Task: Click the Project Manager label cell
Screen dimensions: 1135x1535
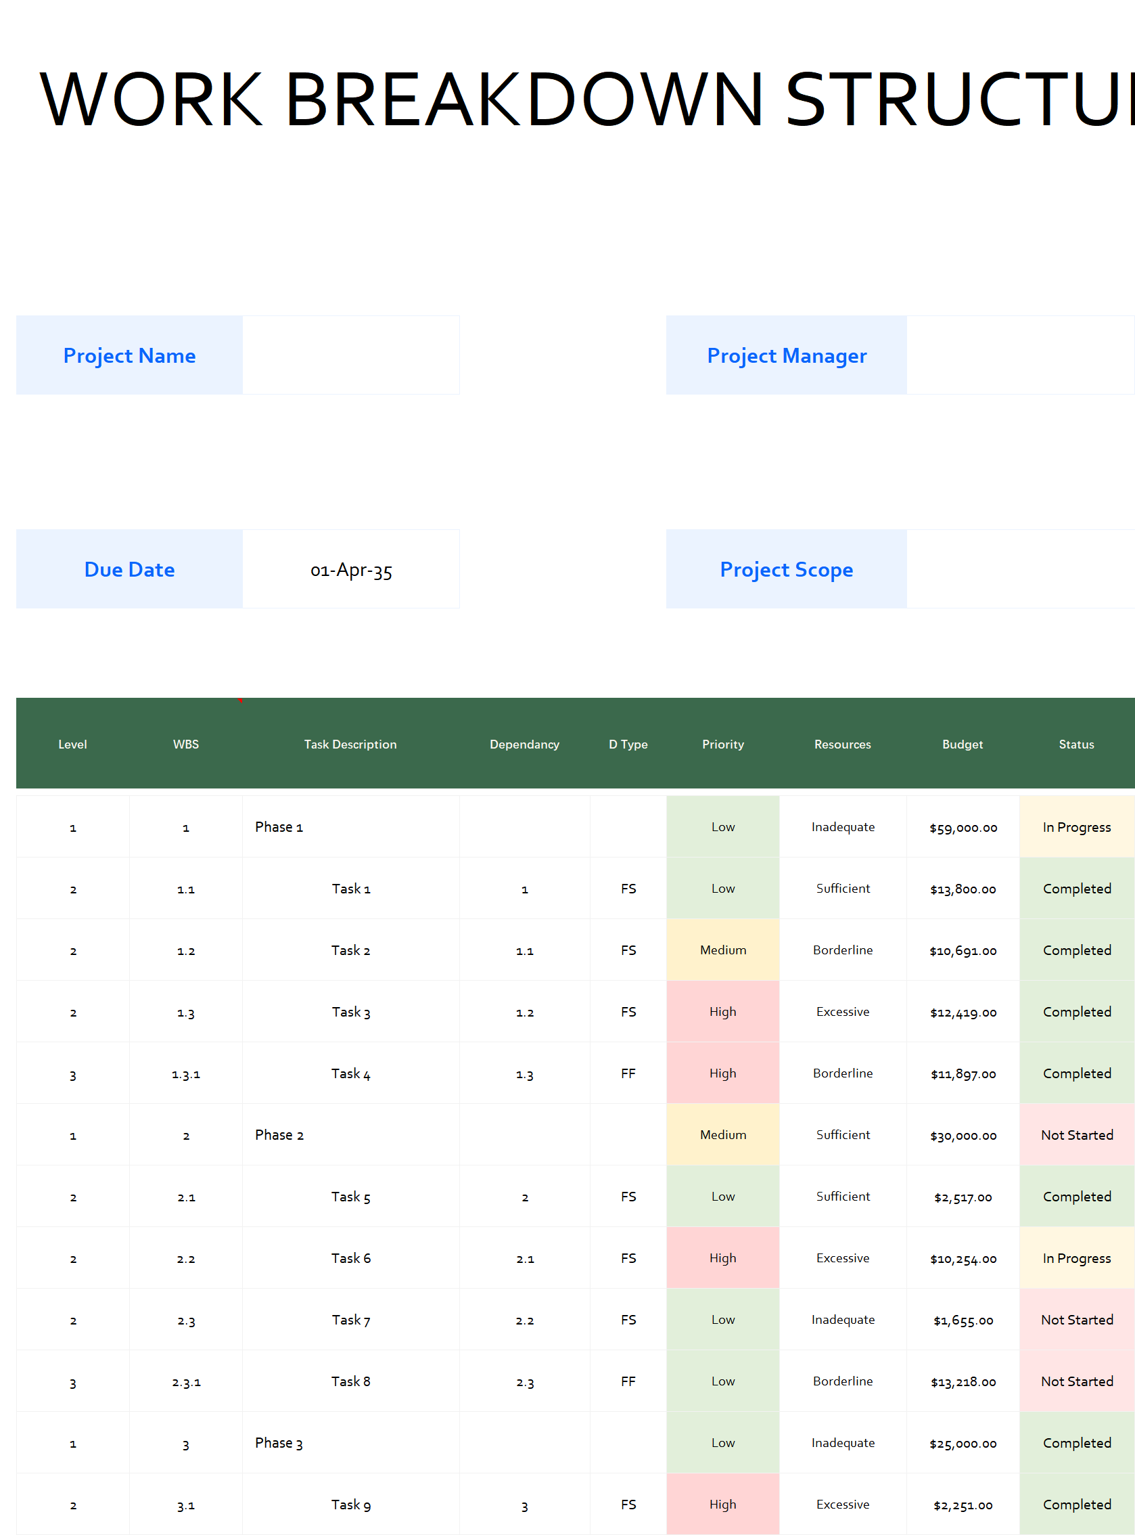Action: coord(786,355)
